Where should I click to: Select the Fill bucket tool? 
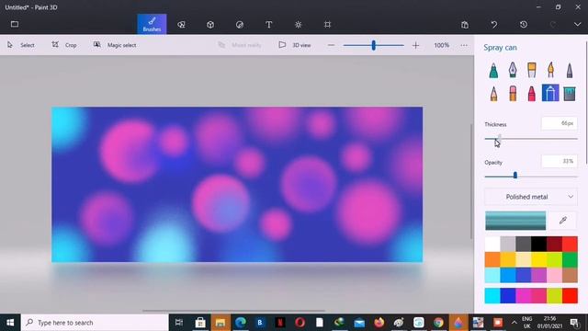570,93
